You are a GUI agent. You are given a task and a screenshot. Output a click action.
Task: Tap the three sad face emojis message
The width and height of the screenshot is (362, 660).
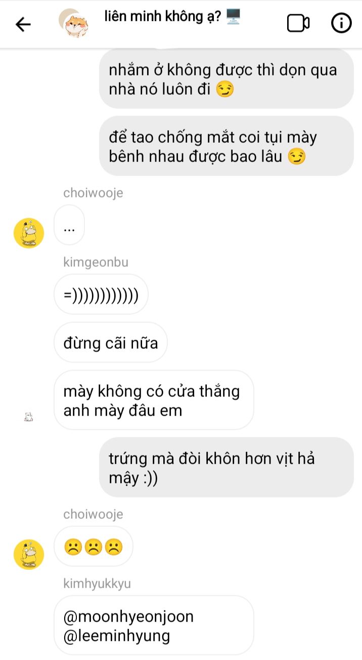(x=94, y=546)
